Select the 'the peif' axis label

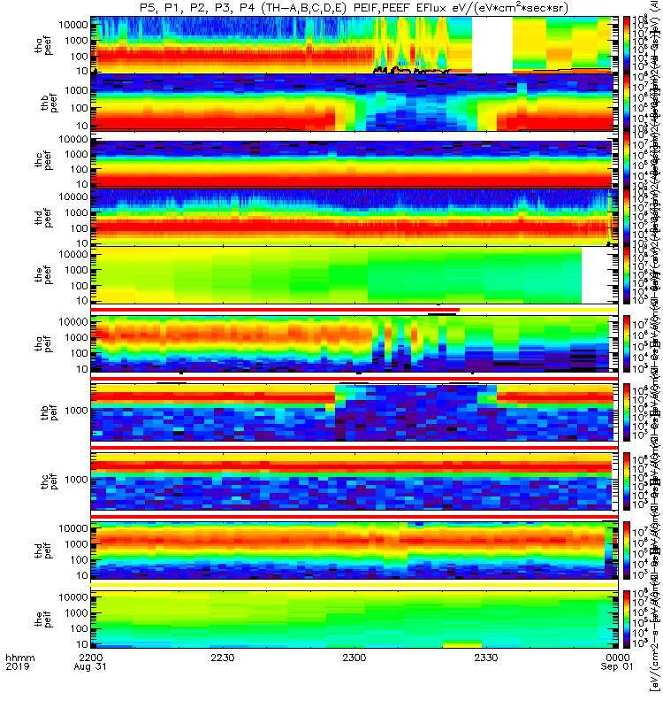pyautogui.click(x=43, y=619)
